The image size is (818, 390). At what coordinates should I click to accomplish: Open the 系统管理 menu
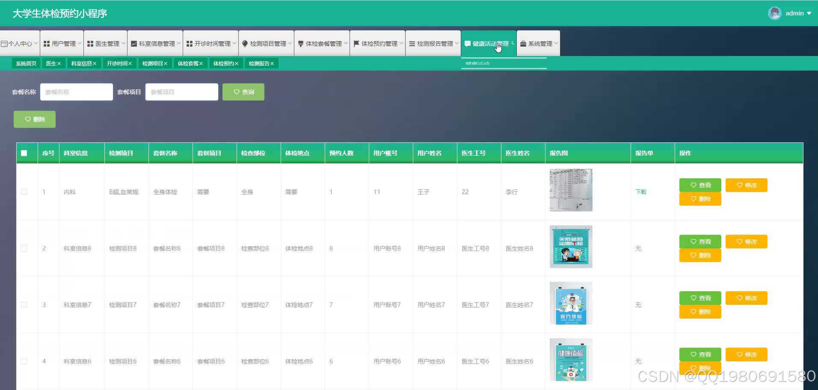click(539, 43)
